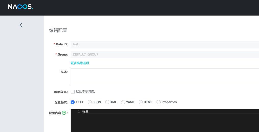Click the 默认不要勾选。 hint text
This screenshot has height=132, width=259.
click(86, 92)
